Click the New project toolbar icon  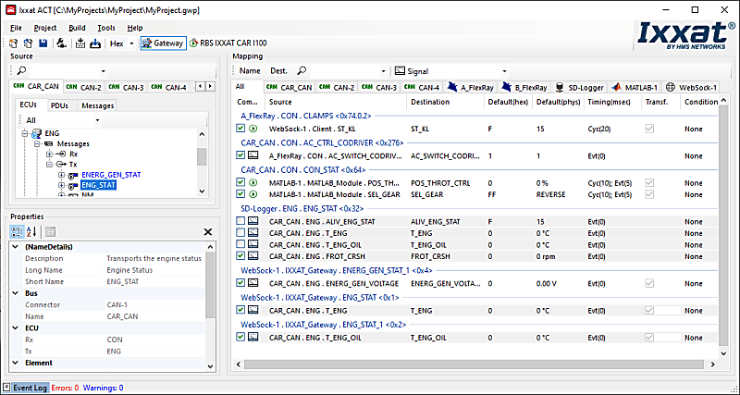pyautogui.click(x=14, y=43)
